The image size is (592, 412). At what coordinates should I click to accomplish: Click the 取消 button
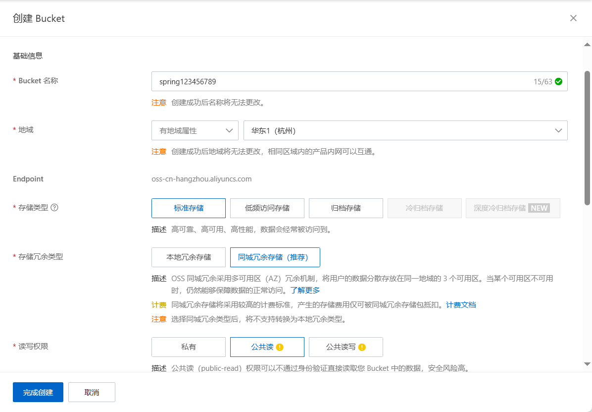coord(92,392)
